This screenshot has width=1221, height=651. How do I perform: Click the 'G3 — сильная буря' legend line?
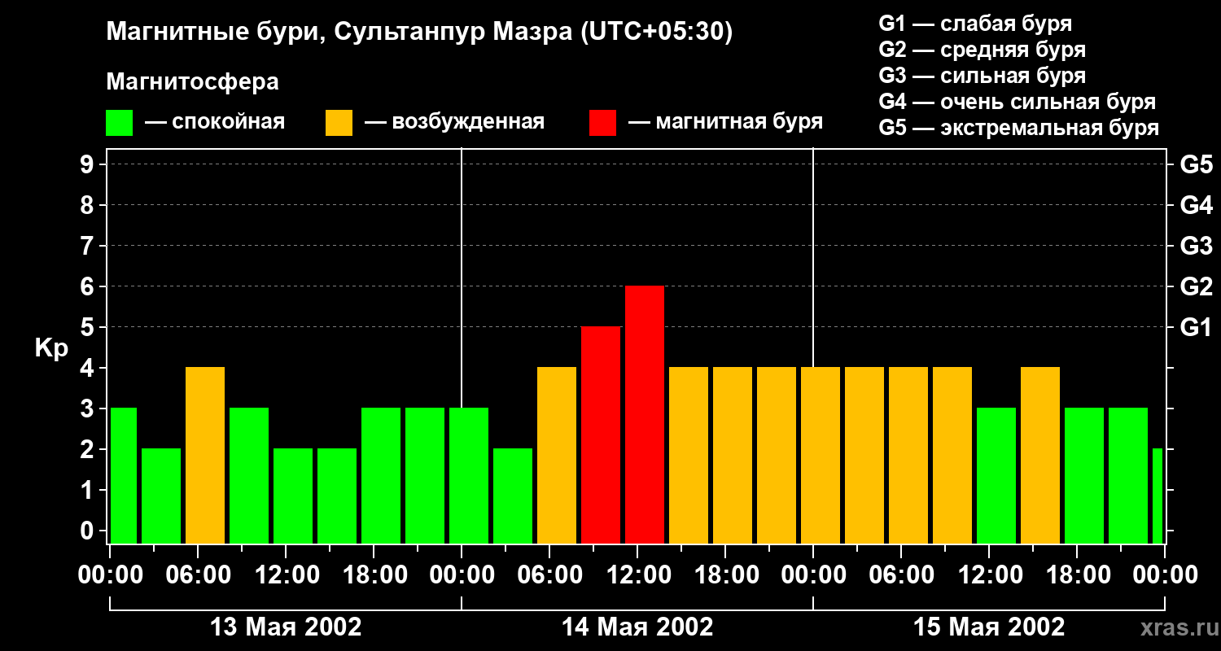click(x=982, y=76)
